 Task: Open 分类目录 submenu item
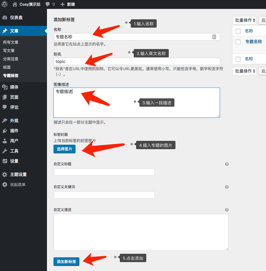[10, 59]
